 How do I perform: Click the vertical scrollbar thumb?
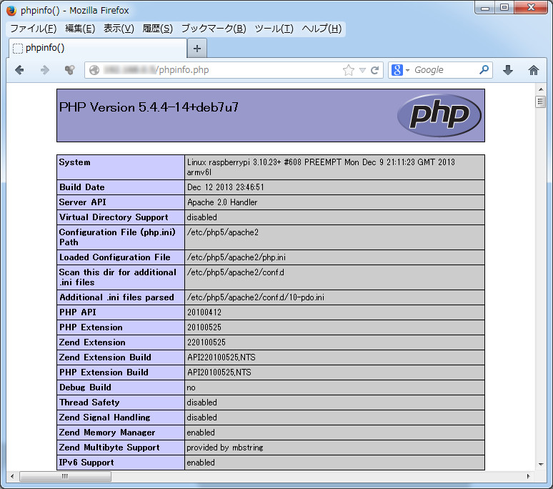(x=540, y=102)
